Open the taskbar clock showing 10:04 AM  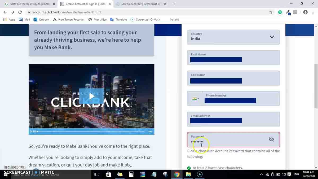[x=308, y=174]
